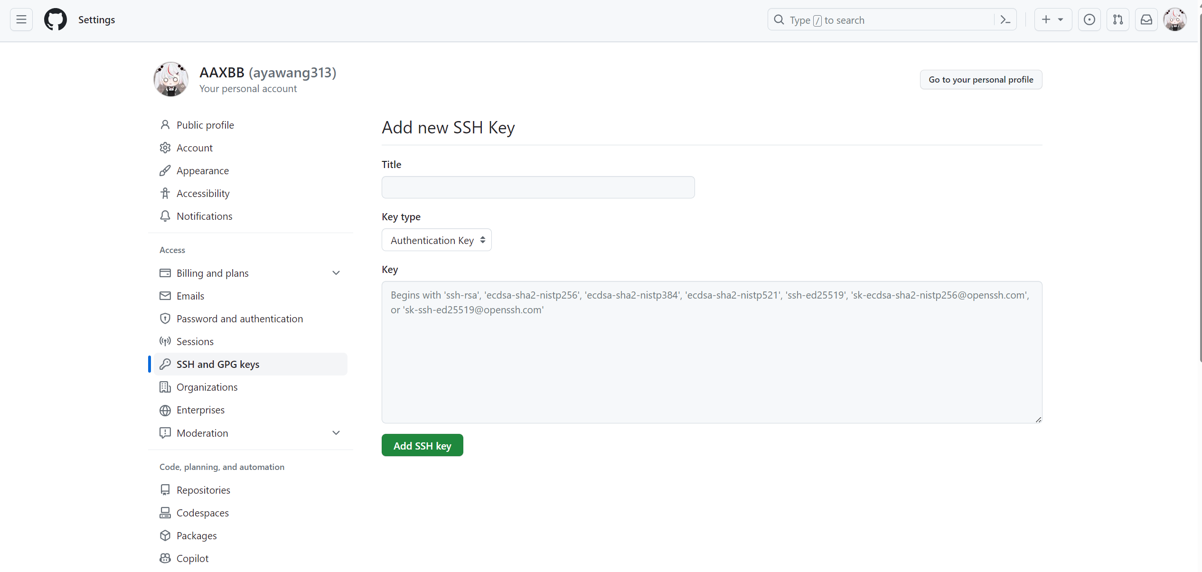Focus the Title input field
This screenshot has height=572, width=1202.
[x=537, y=188]
